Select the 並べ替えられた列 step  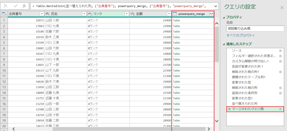pos(244,104)
